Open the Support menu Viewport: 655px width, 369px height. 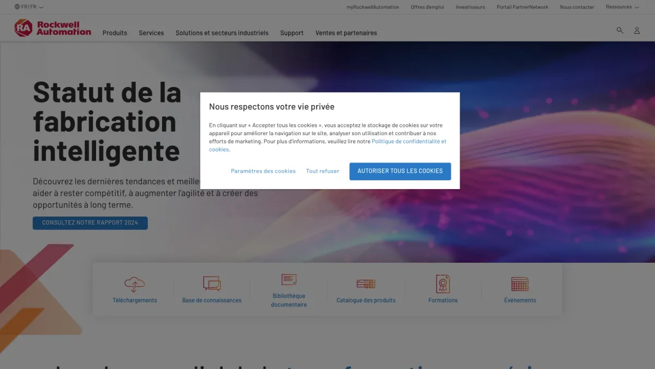(x=292, y=33)
